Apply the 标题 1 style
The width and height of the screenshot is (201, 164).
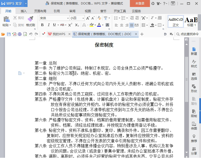pos(191,22)
